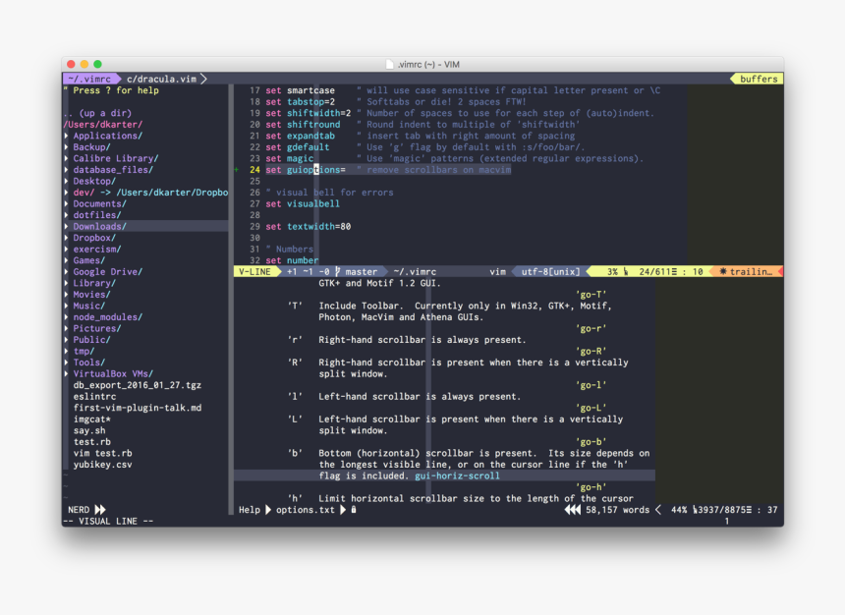
Task: Place cursor on line 27 set visualbell
Action: tap(303, 203)
